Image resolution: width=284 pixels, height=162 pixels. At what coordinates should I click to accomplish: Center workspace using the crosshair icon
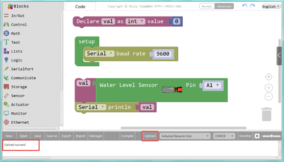click(x=269, y=77)
